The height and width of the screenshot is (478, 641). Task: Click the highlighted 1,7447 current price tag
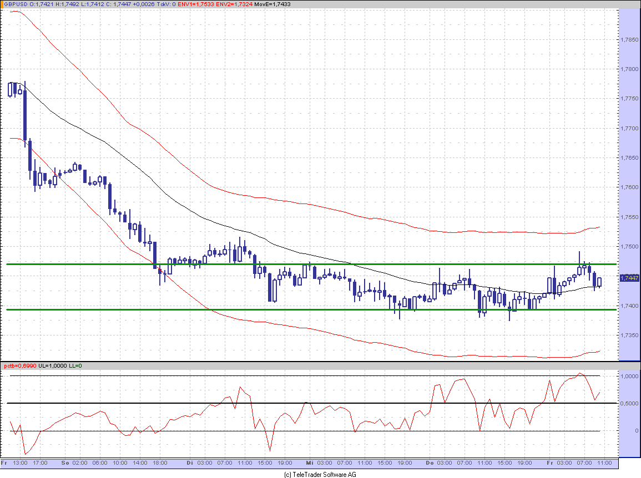[x=629, y=278]
